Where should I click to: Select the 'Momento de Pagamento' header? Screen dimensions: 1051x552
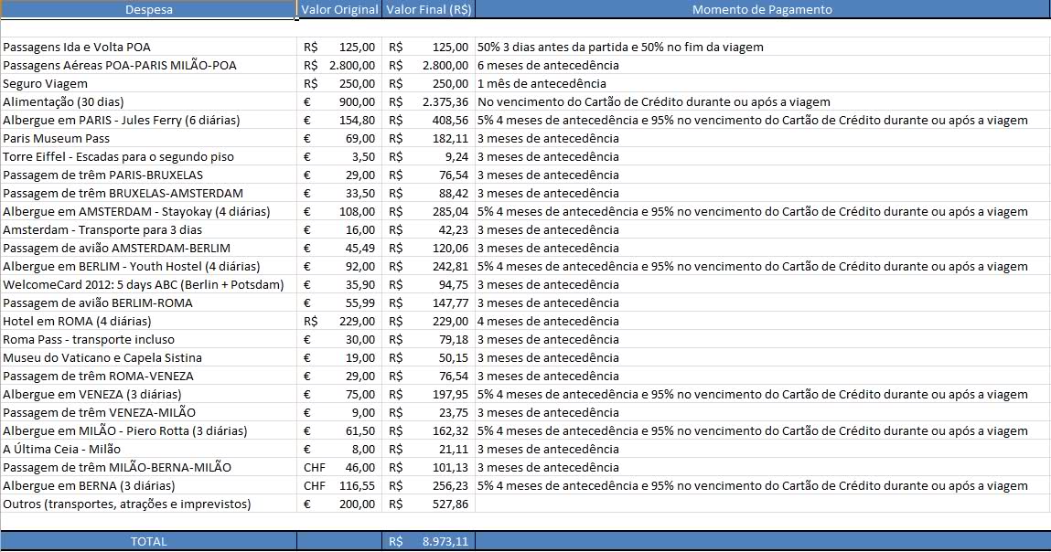(x=762, y=10)
